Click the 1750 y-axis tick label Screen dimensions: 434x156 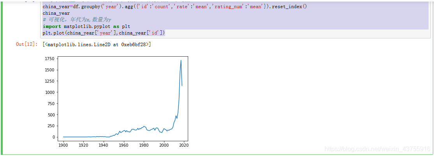point(49,59)
